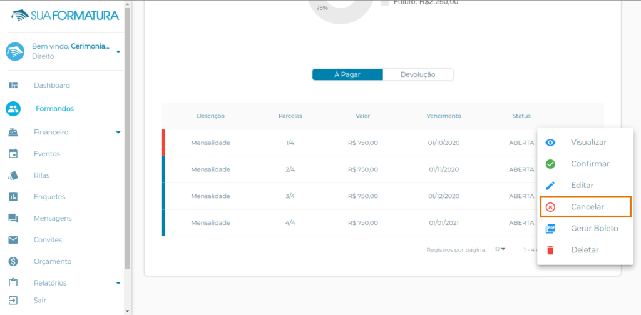The height and width of the screenshot is (315, 641).
Task: Click the Mensagens chat icon
Action: click(13, 219)
